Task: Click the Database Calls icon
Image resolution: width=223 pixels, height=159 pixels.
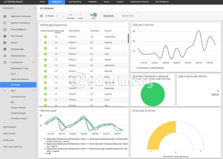Action: click(5, 49)
